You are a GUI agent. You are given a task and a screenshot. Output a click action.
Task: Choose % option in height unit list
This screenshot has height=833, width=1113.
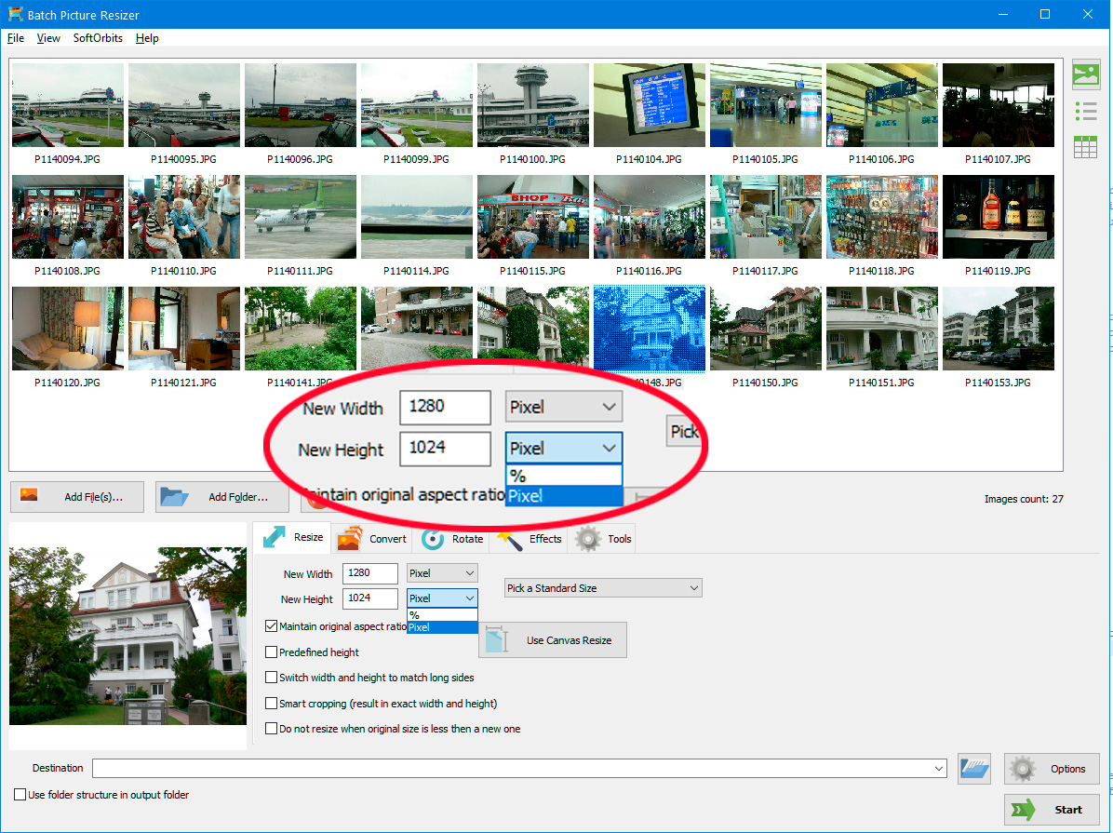[x=442, y=615]
